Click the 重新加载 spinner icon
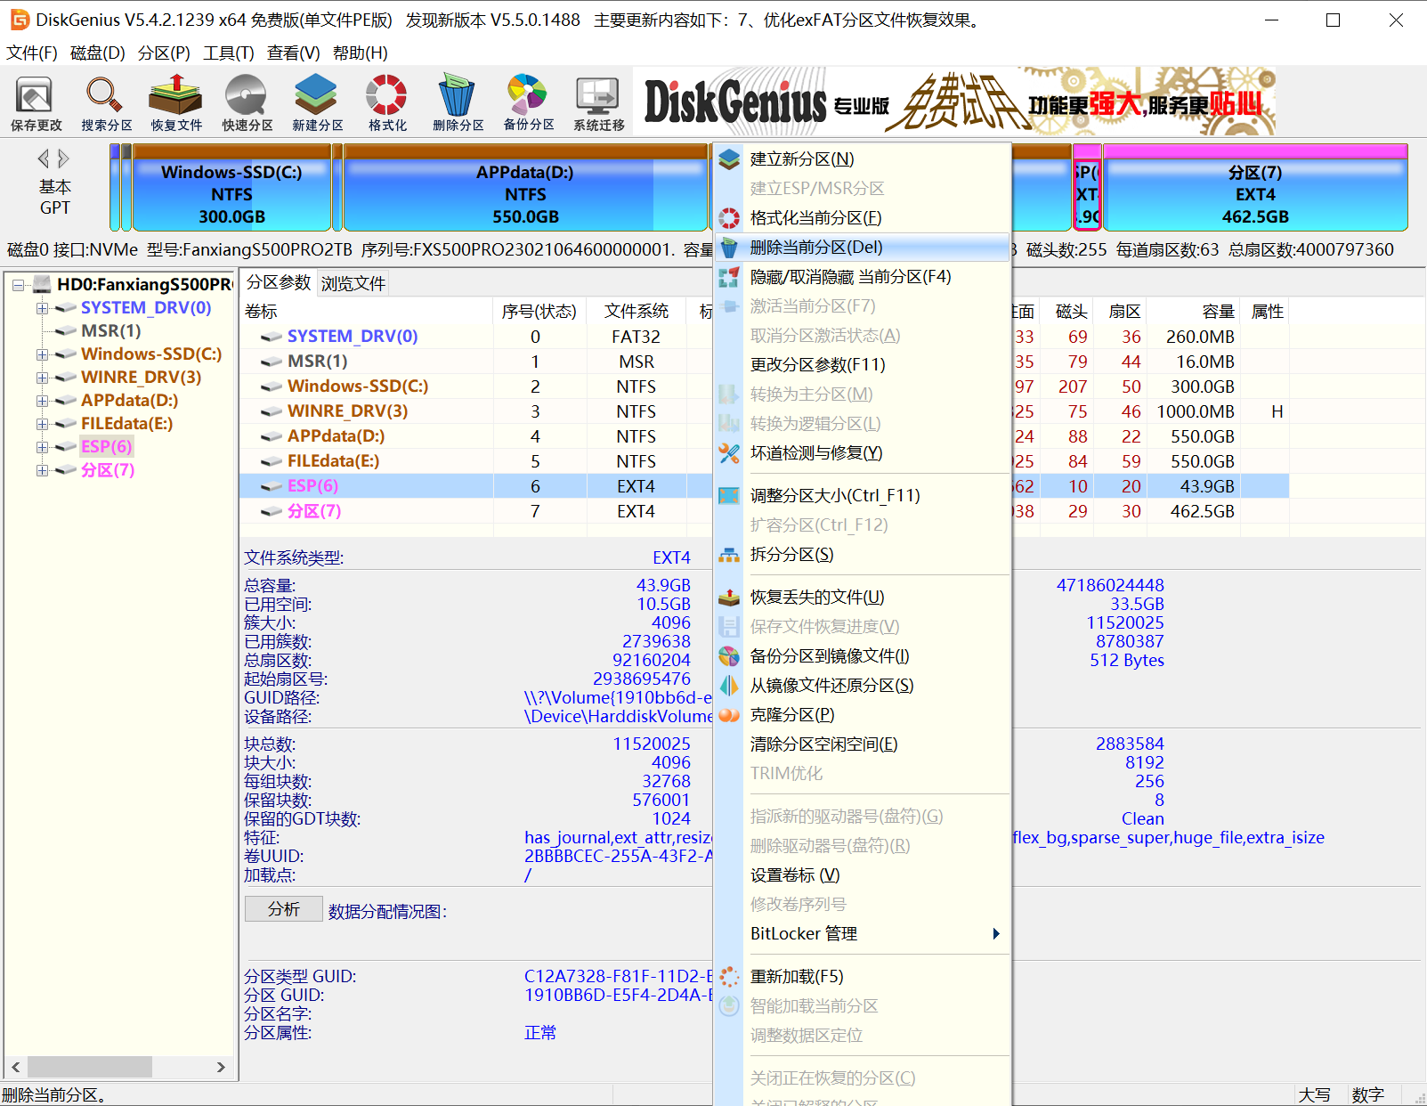The width and height of the screenshot is (1427, 1106). coord(729,977)
